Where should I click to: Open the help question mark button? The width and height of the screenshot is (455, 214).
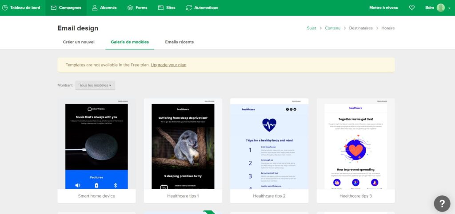[x=442, y=203]
